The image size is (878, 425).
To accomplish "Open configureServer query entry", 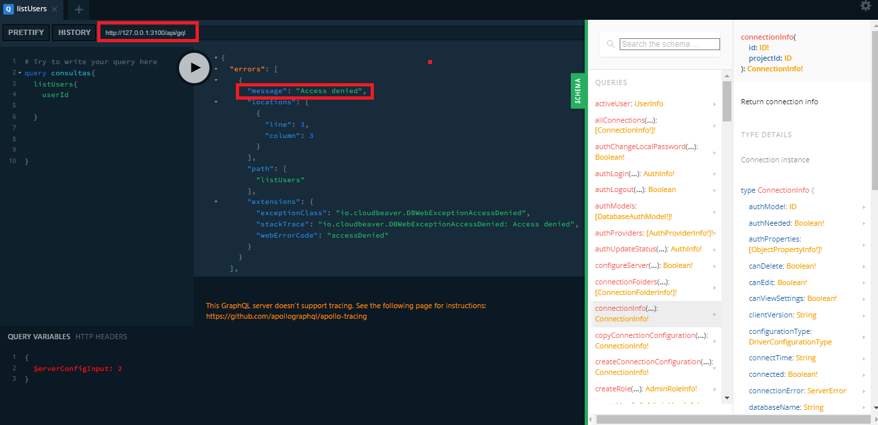I will pos(656,265).
